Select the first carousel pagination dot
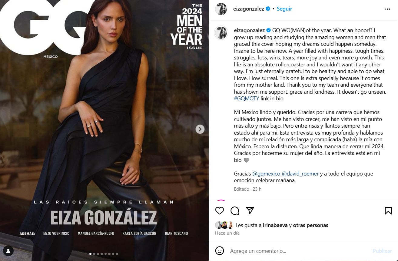 (90, 254)
